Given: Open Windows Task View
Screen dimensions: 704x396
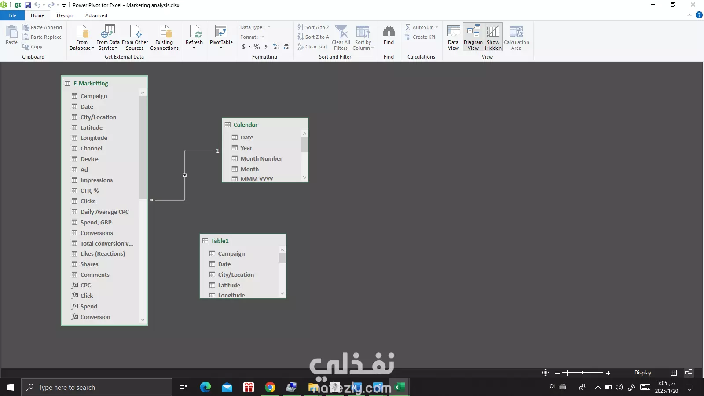Looking at the screenshot, I should [183, 387].
